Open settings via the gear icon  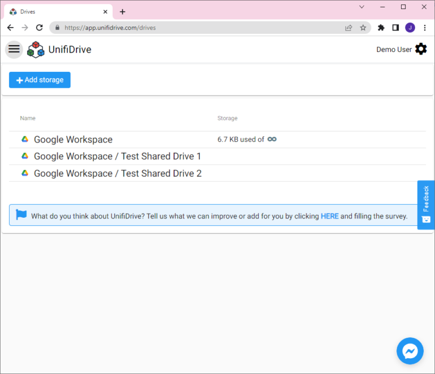click(x=421, y=49)
